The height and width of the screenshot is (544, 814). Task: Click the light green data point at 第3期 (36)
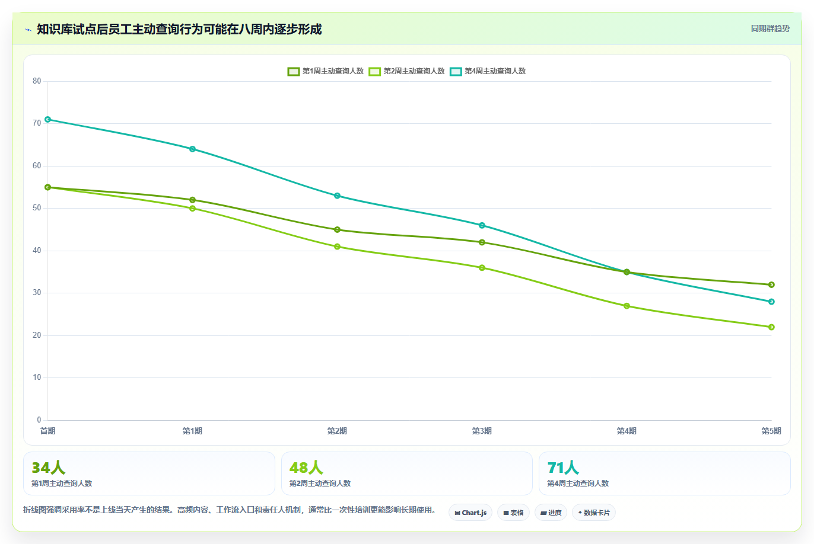[482, 268]
